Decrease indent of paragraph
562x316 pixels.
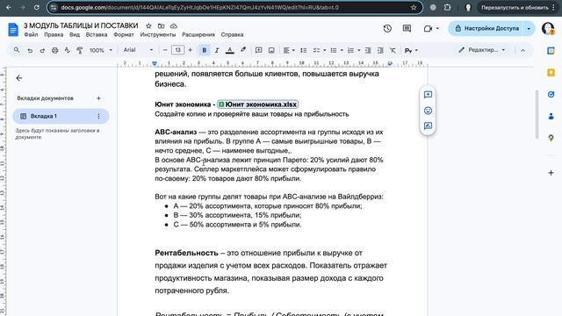[368, 50]
